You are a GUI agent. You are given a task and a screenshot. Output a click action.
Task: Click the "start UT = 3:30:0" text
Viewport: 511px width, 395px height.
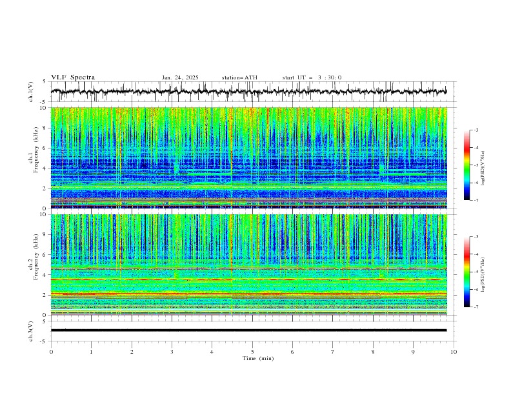pyautogui.click(x=312, y=77)
